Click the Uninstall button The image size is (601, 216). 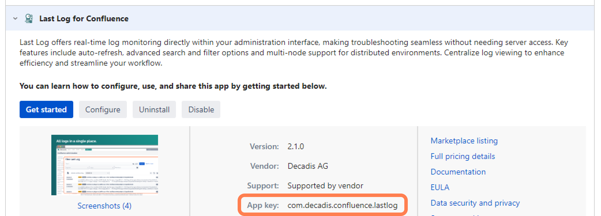154,109
